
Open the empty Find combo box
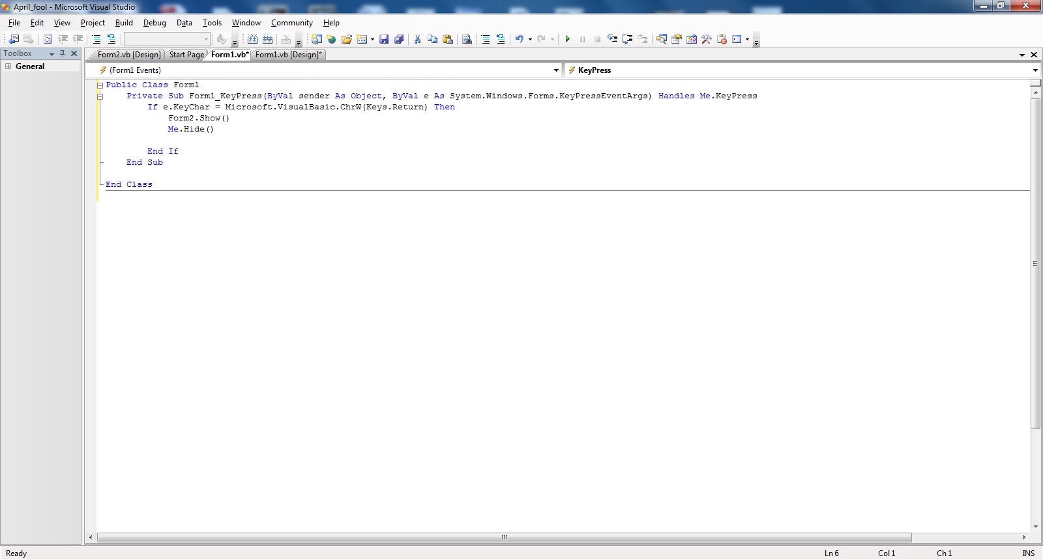(167, 39)
